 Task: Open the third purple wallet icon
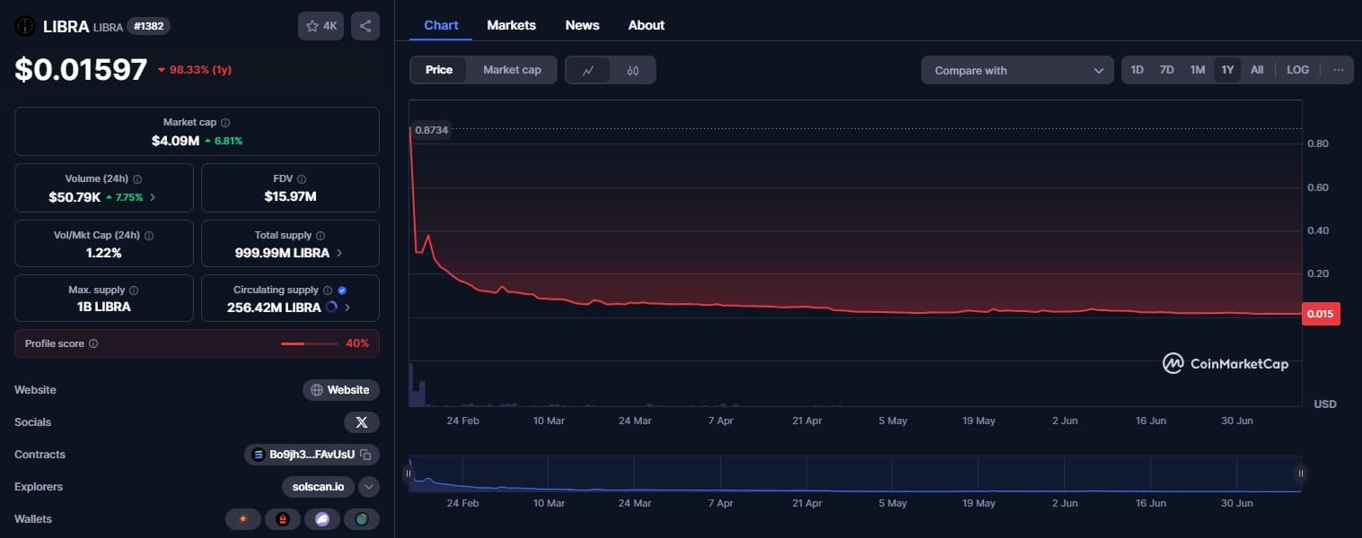tap(322, 519)
